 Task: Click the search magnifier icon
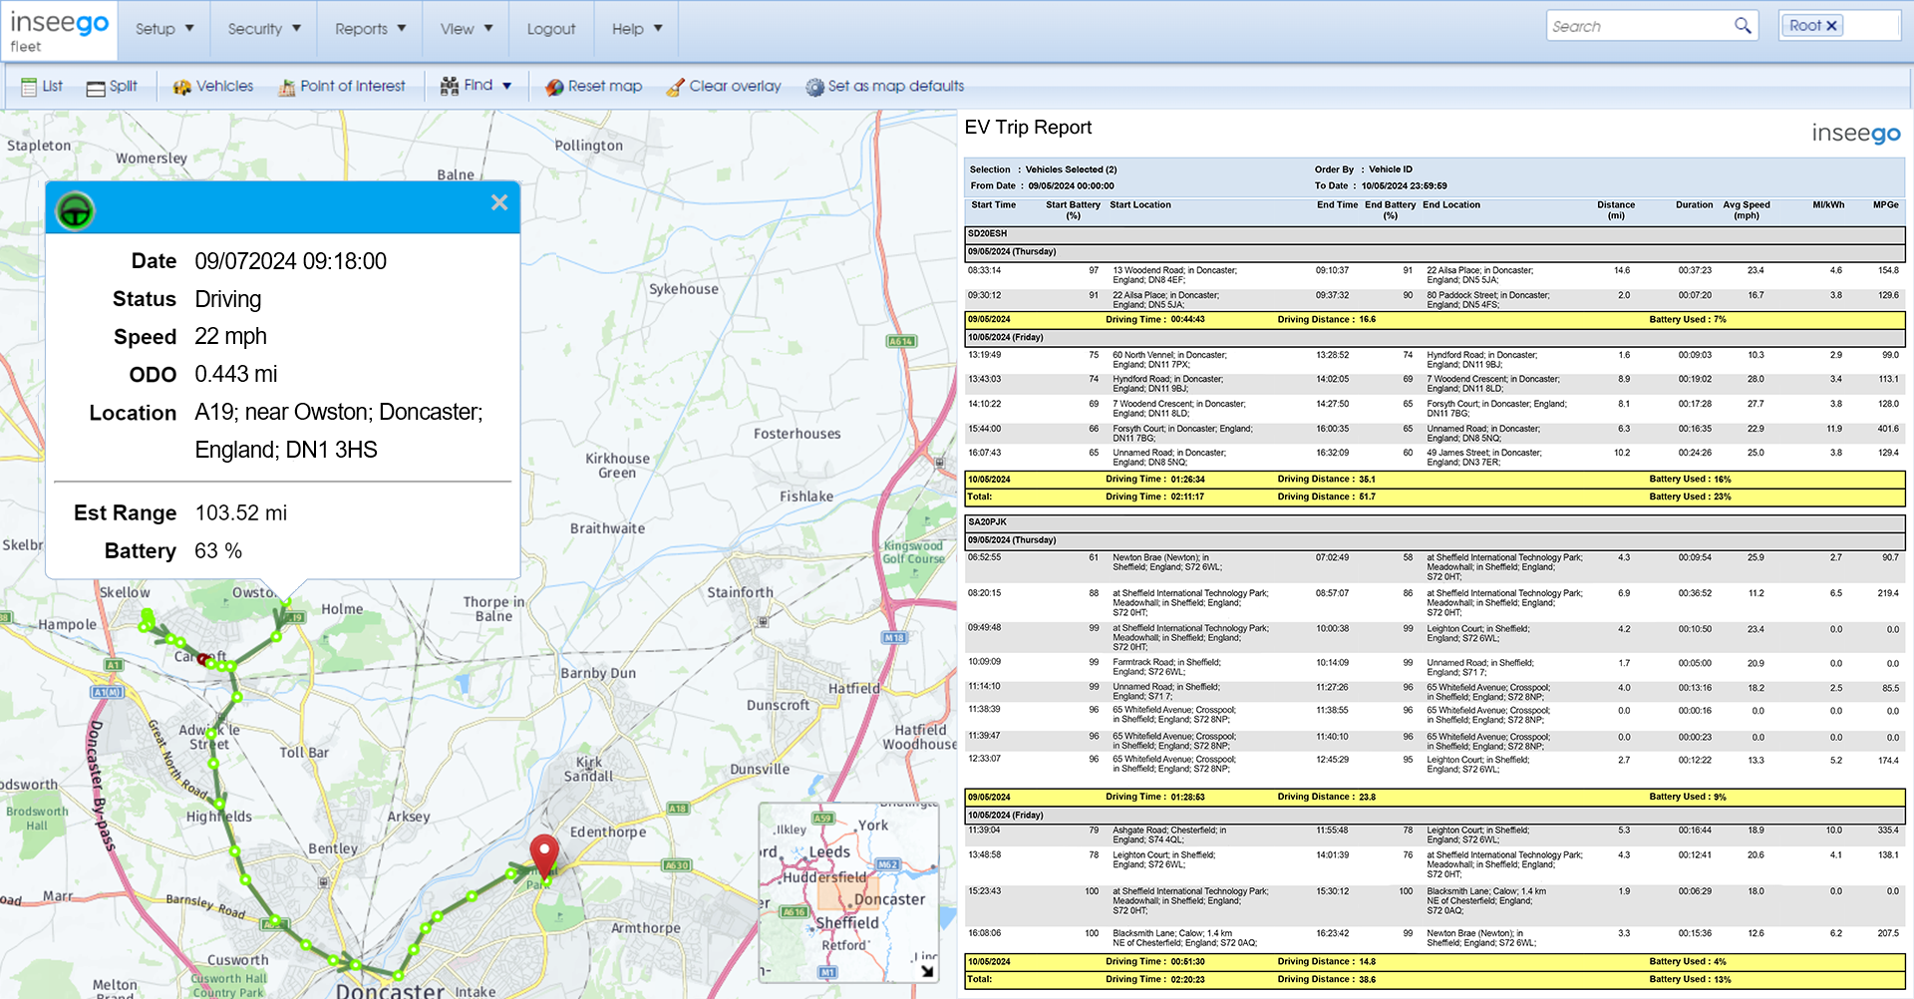point(1743,26)
